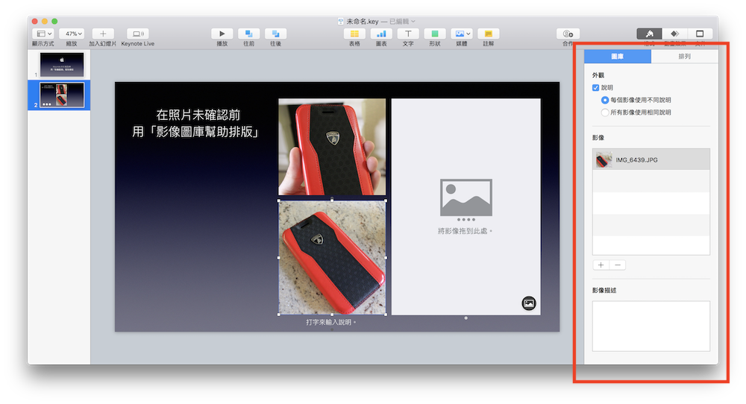Switch to the 排列 (Arrange) tab

pyautogui.click(x=685, y=57)
